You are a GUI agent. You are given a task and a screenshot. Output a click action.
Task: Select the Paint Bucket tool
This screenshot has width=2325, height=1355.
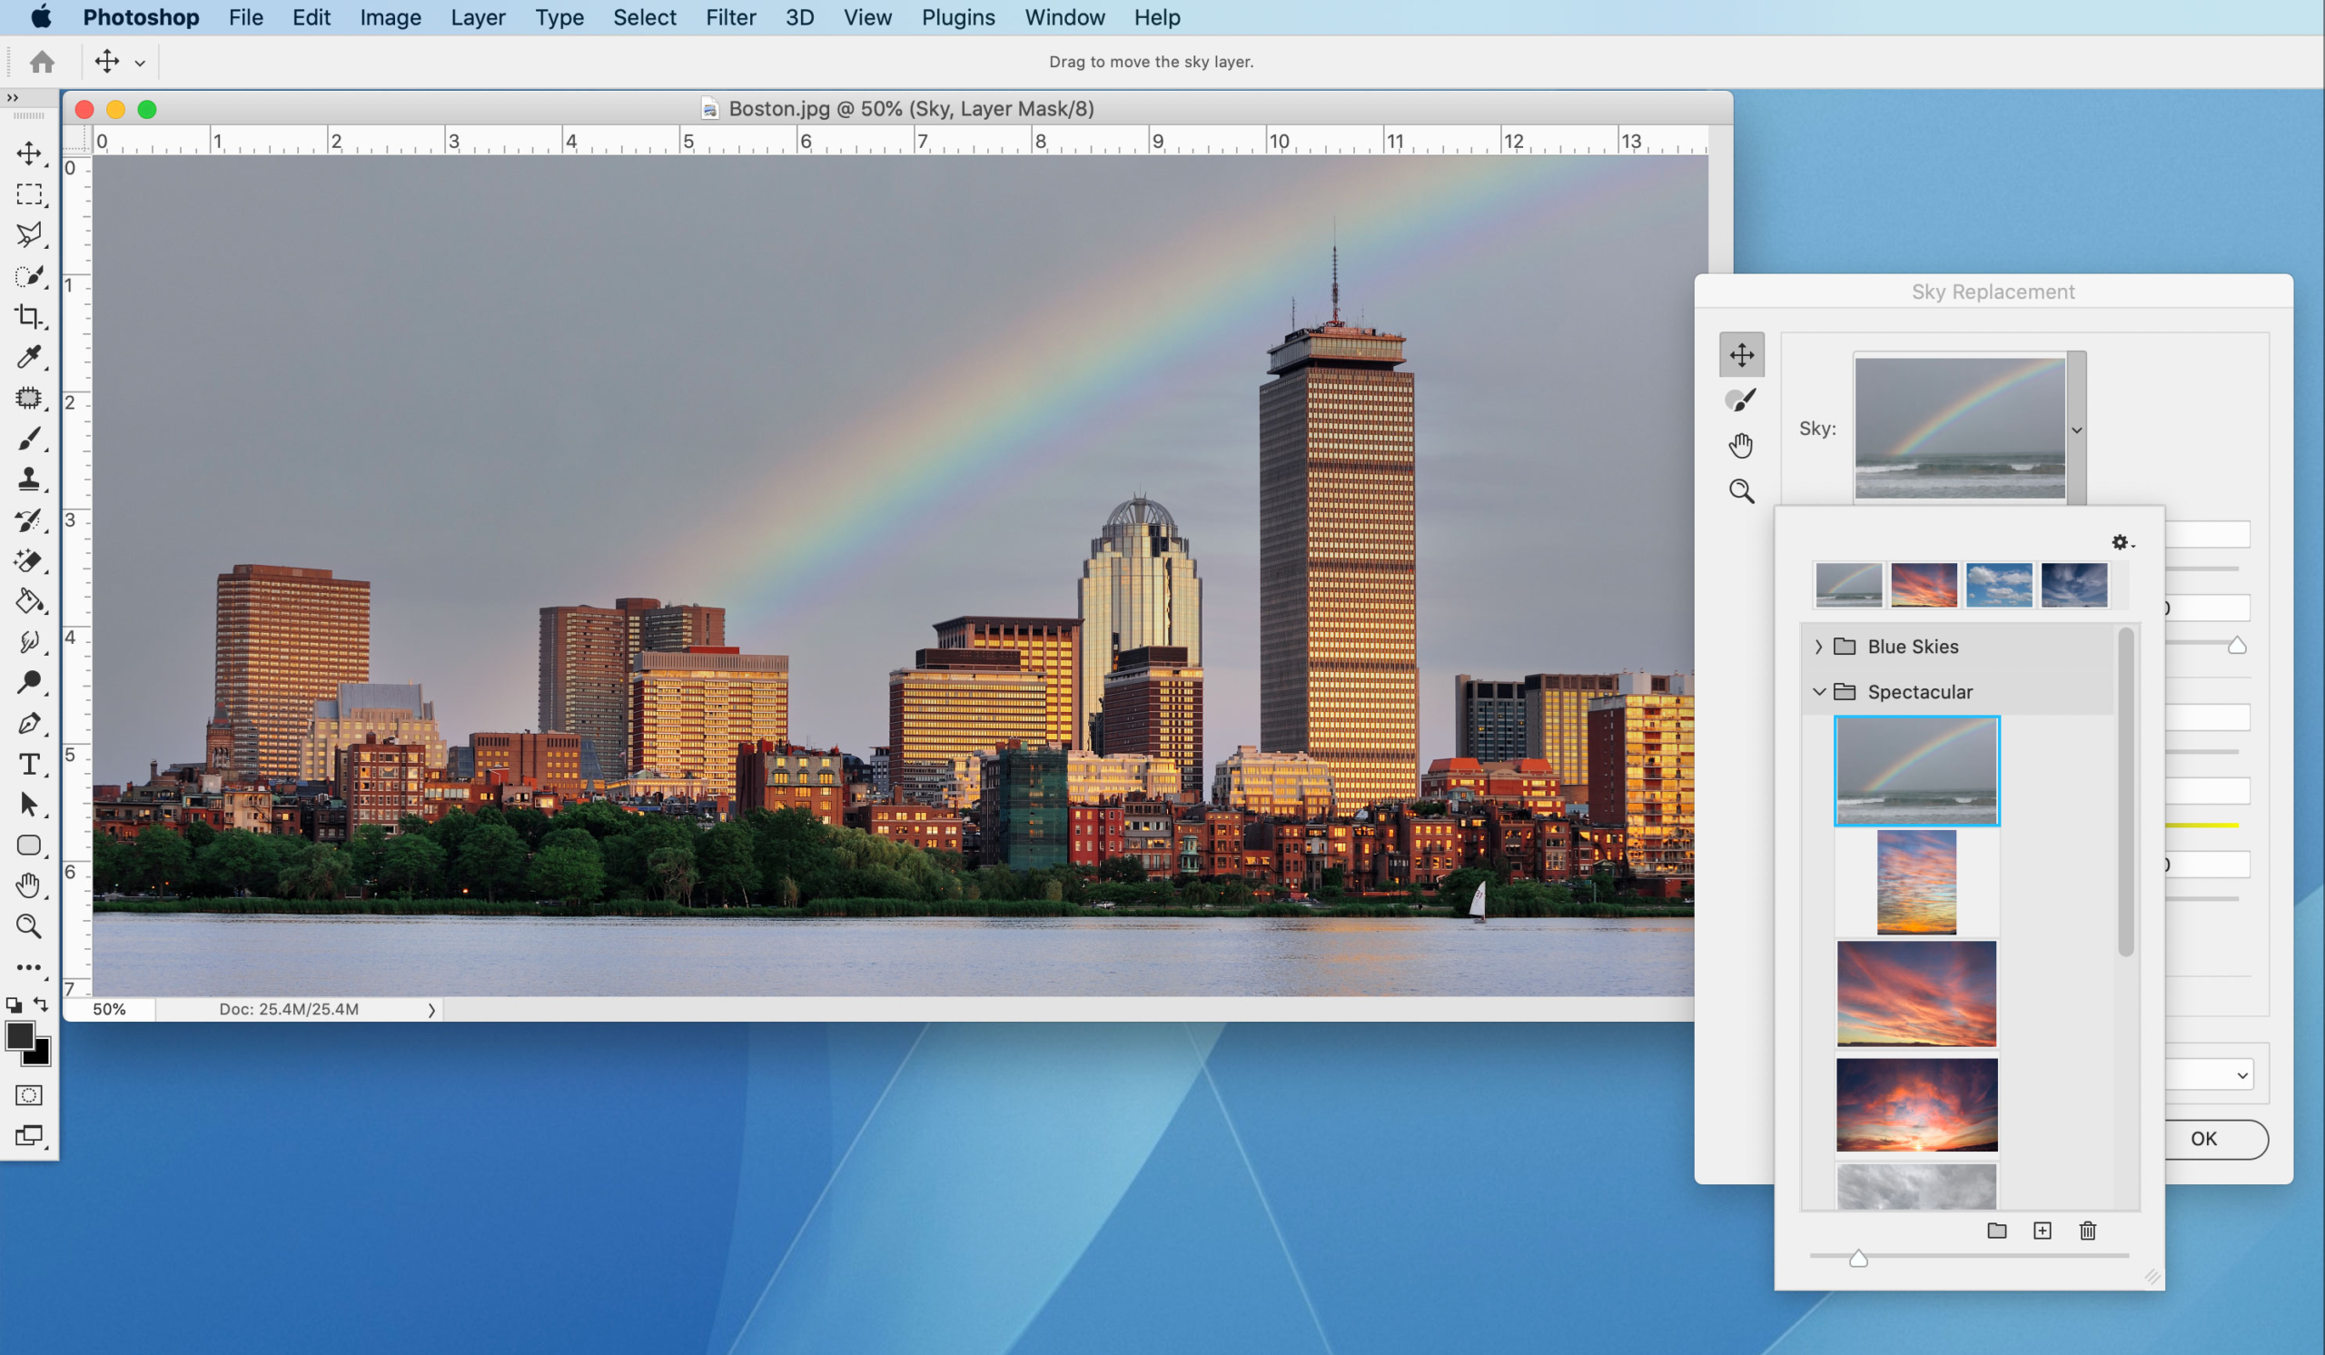click(x=28, y=601)
